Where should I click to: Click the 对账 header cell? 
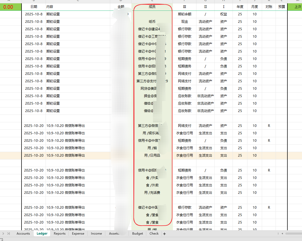269,7
